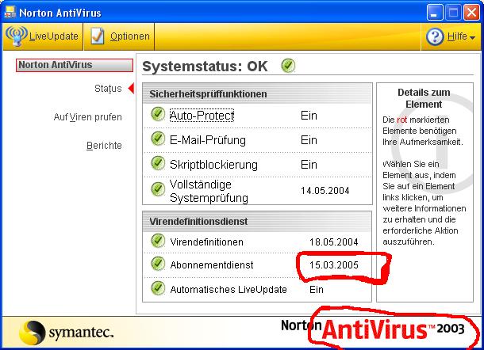
Task: Select Vollständige Systemprüfung item
Action: [x=209, y=191]
